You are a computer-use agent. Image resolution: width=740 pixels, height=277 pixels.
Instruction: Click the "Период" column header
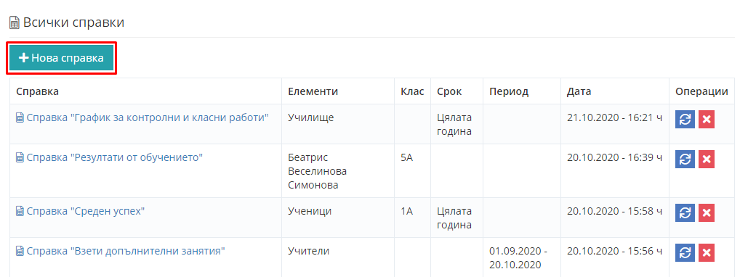coord(509,91)
